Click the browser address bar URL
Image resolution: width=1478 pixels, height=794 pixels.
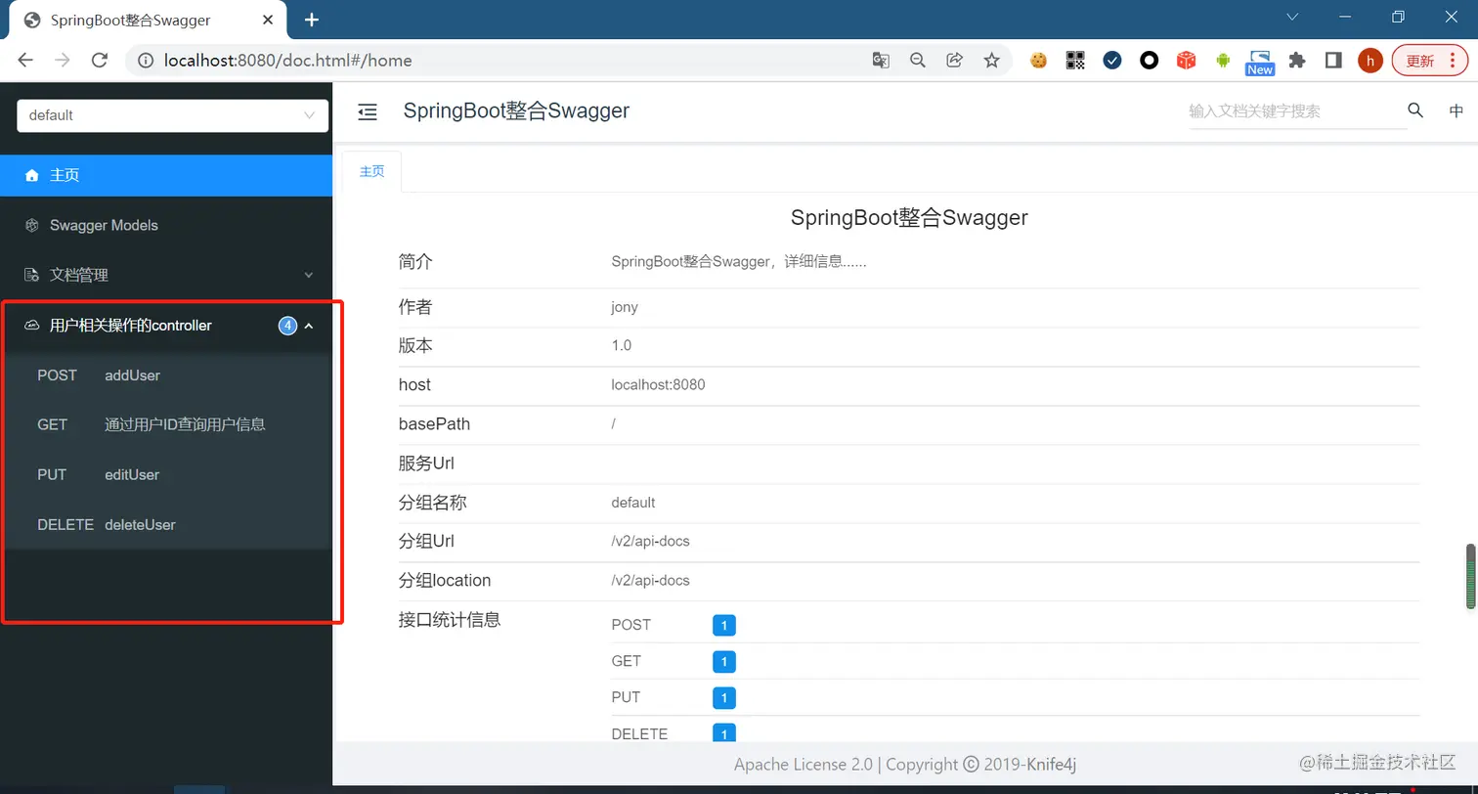pyautogui.click(x=287, y=61)
